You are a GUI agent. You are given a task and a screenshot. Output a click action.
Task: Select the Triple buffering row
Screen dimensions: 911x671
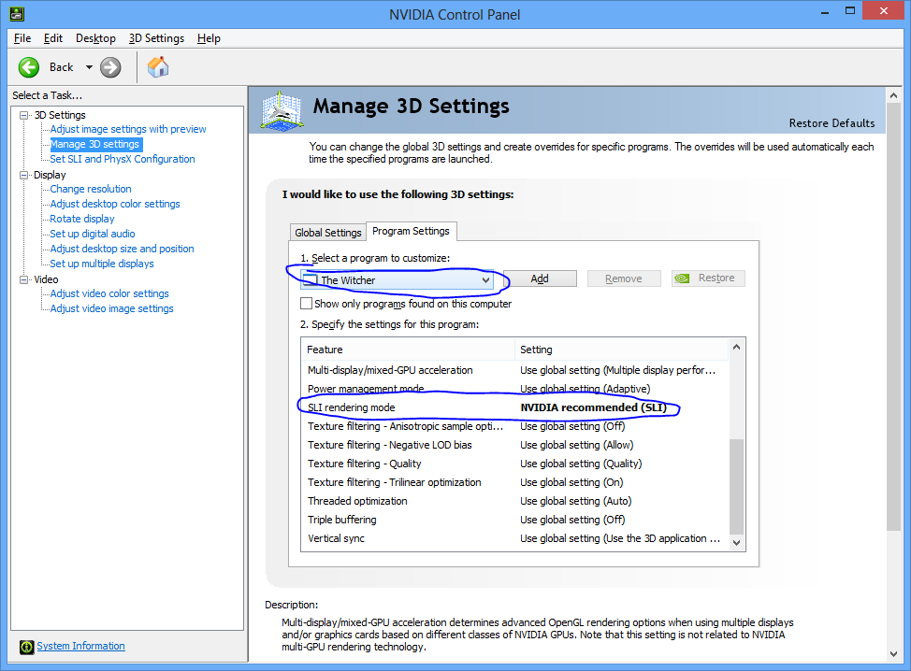click(x=514, y=520)
